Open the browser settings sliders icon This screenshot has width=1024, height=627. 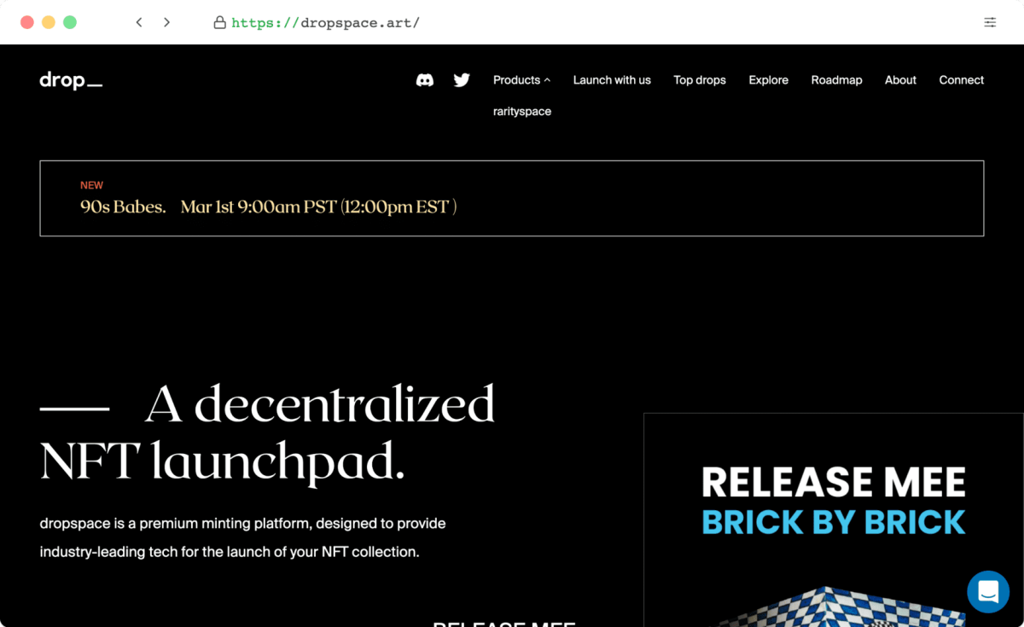990,22
